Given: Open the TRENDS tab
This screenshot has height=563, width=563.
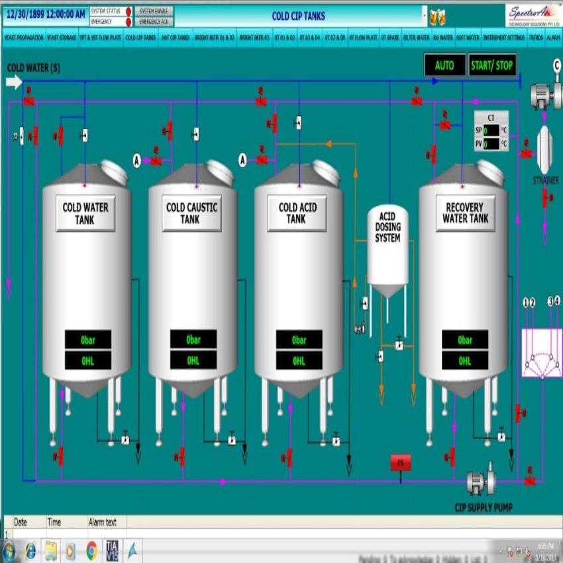Looking at the screenshot, I should 536,38.
